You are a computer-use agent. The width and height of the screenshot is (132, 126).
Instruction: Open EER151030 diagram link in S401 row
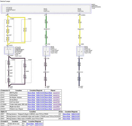point(75,116)
